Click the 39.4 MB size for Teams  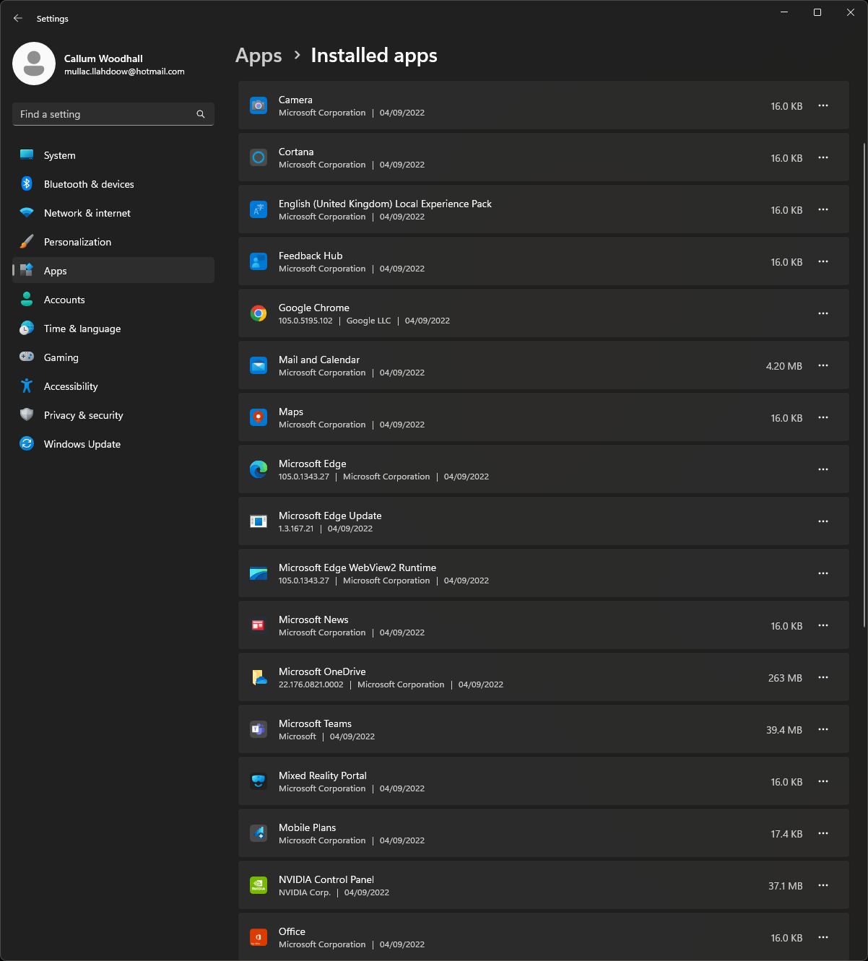(x=784, y=730)
